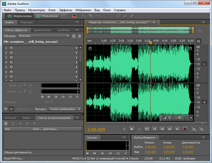Open the Образцы (Default) presets dropdown
Screen dimensions: 212x163
(43, 36)
